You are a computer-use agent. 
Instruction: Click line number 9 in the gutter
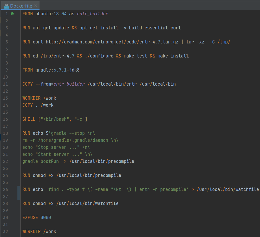6,70
